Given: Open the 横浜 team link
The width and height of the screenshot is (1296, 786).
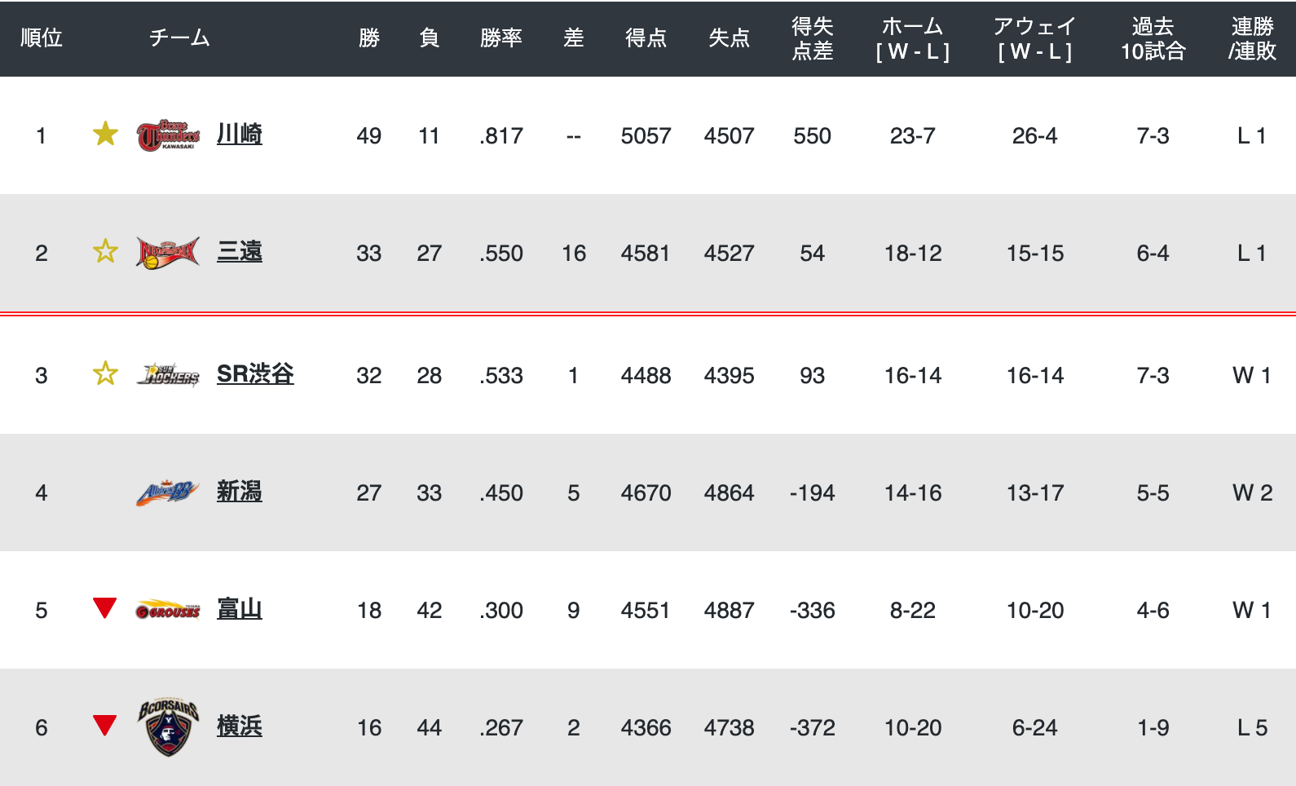Looking at the screenshot, I should coord(240,726).
